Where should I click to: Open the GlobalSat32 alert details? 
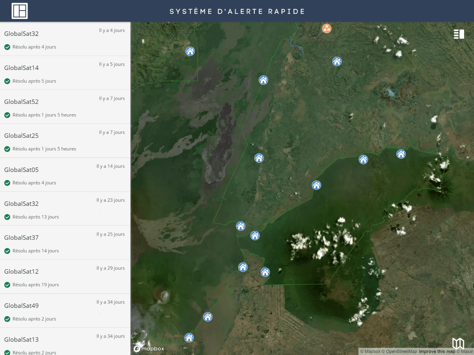coord(21,34)
